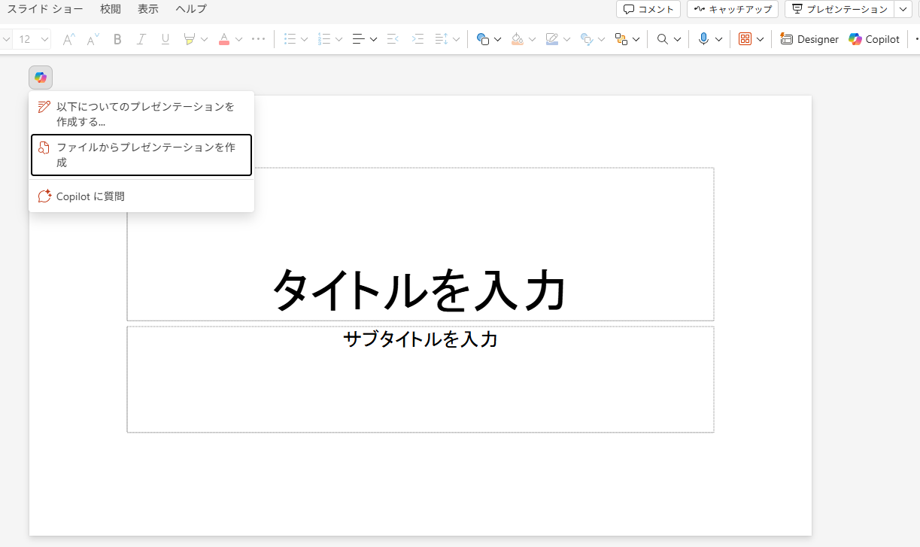The height and width of the screenshot is (547, 920).
Task: Select Copilot に質問 menu item
Action: click(141, 196)
